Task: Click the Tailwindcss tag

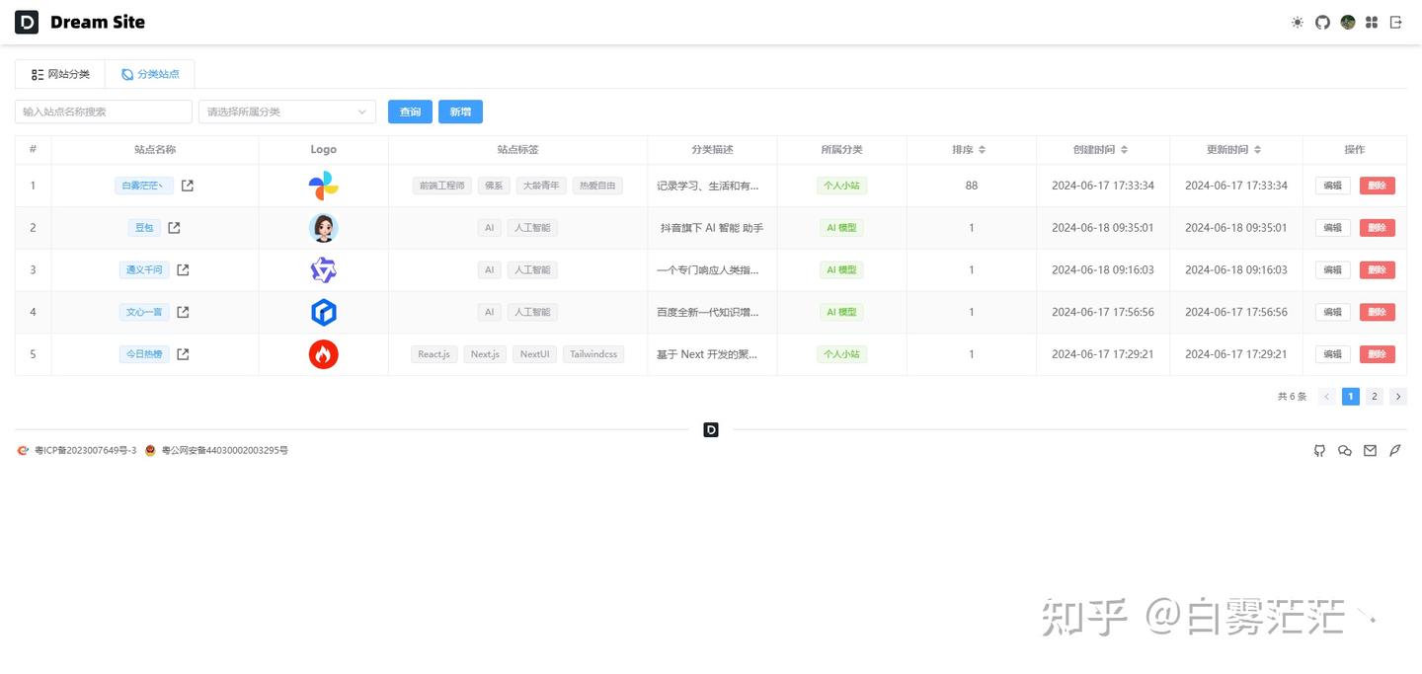Action: point(593,354)
